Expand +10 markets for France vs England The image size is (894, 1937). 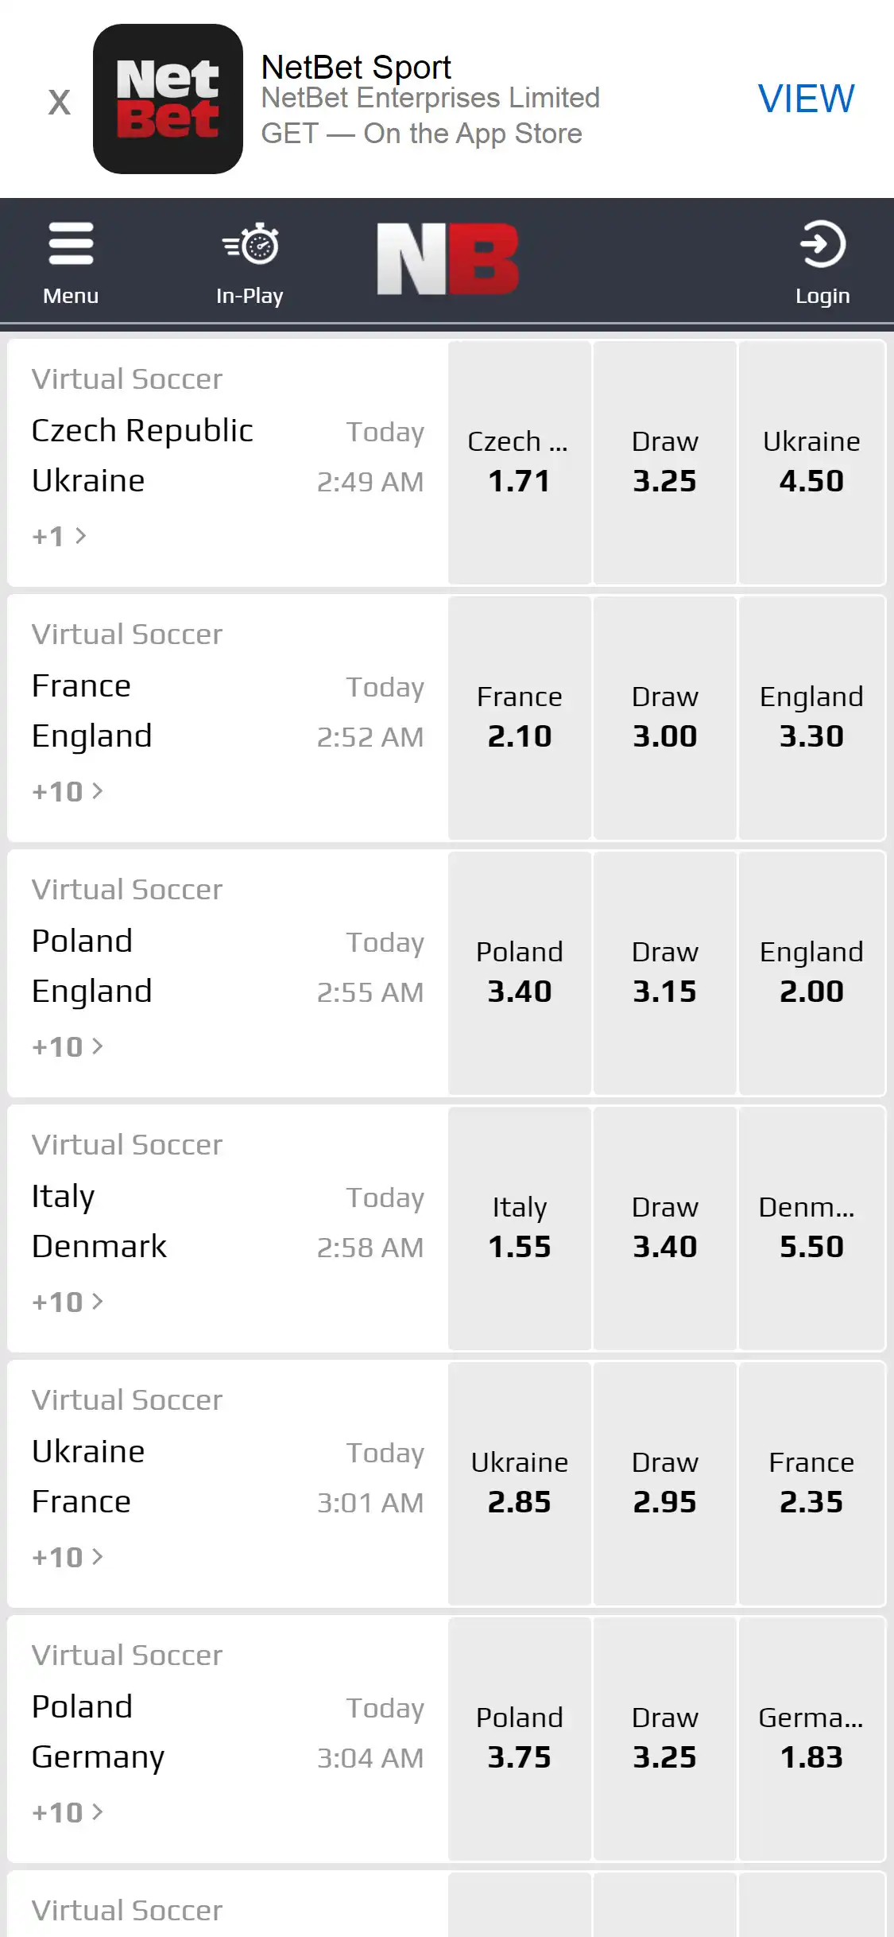pos(68,791)
